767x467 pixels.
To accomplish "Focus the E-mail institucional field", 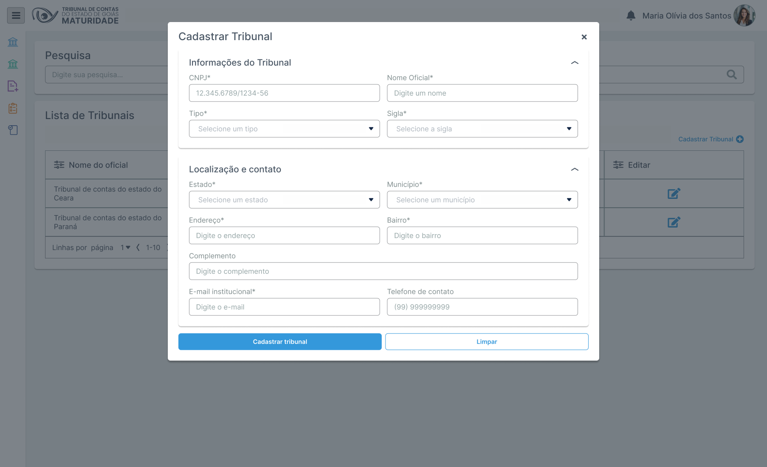I will coord(284,307).
